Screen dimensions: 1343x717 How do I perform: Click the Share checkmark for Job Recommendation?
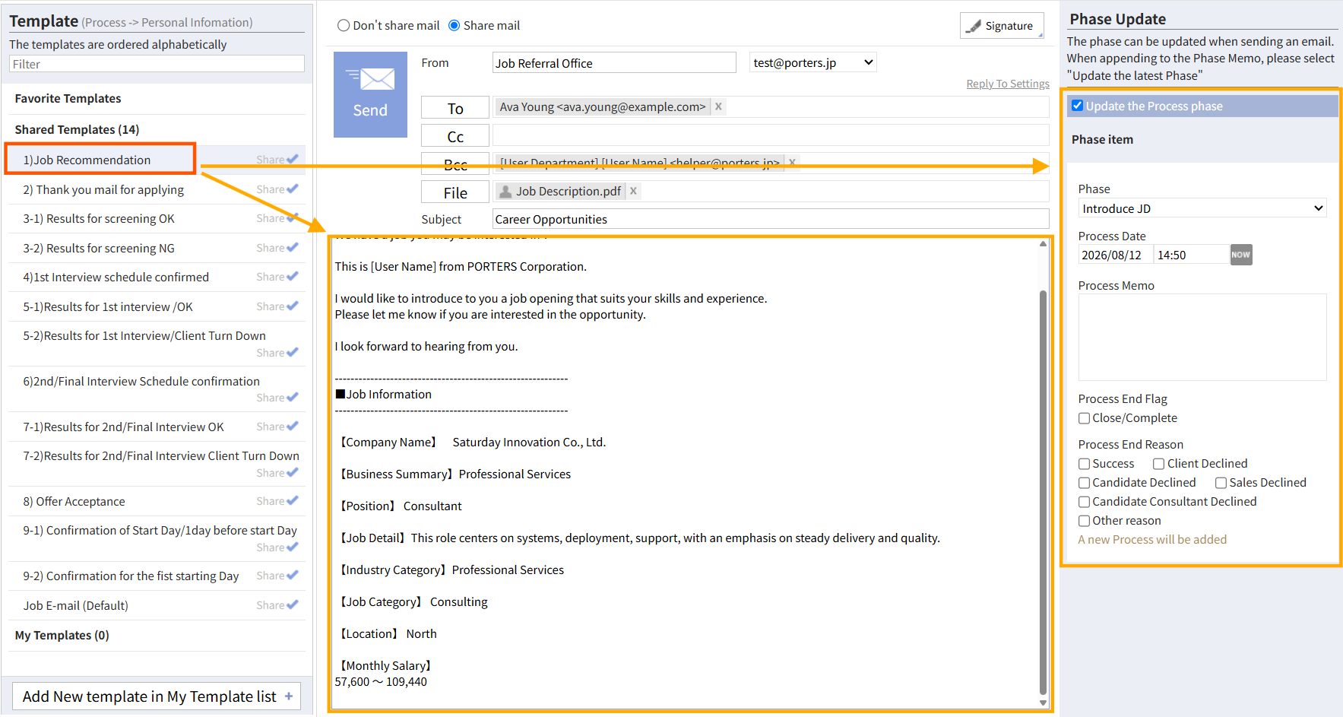click(293, 159)
